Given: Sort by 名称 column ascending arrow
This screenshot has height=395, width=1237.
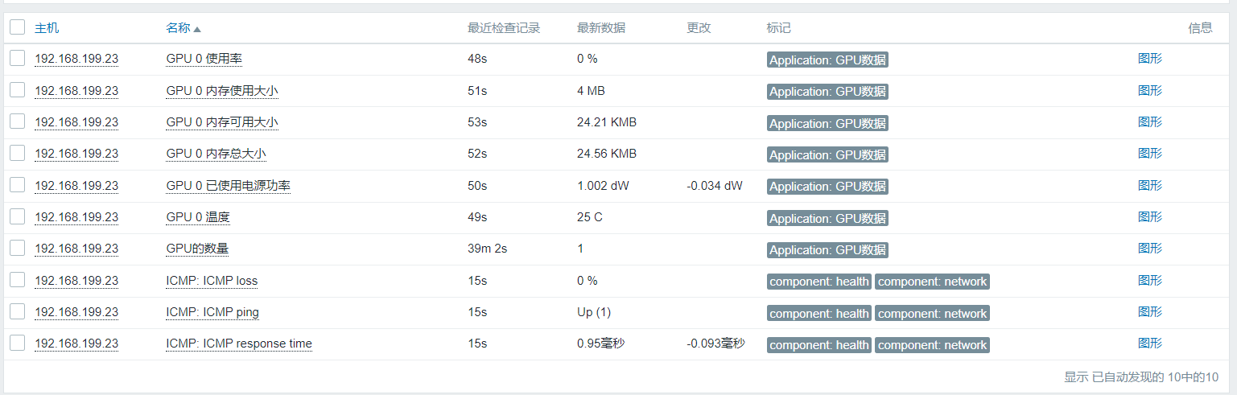Looking at the screenshot, I should coord(197,29).
